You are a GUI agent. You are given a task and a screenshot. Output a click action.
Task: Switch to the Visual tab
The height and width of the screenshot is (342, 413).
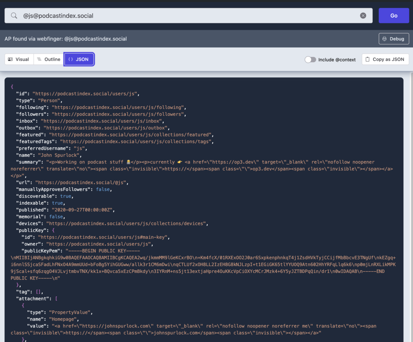19,59
